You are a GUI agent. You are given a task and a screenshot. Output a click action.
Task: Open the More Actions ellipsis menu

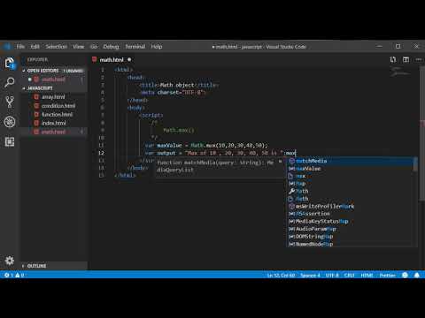(419, 60)
